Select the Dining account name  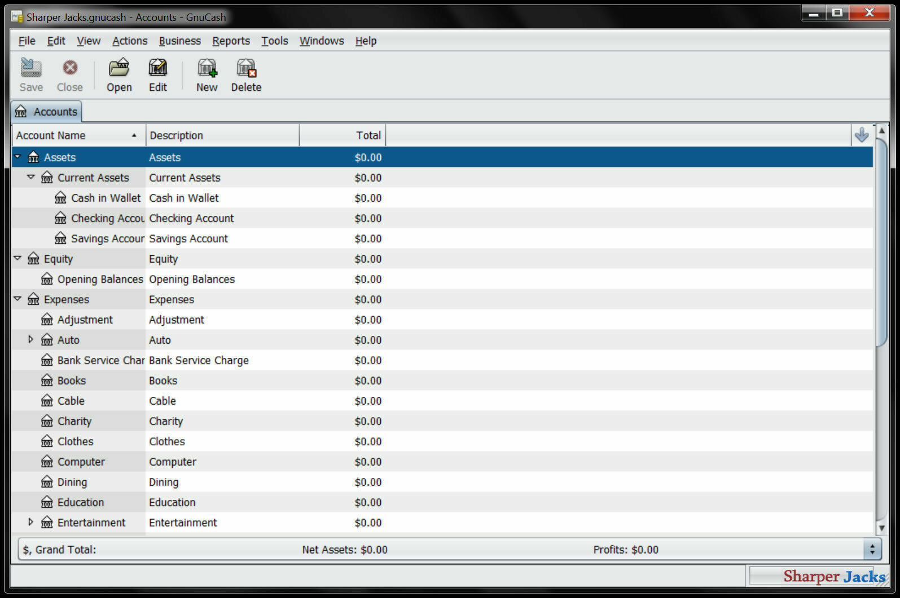point(72,482)
